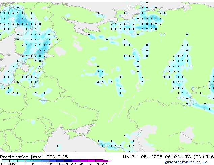This screenshot has height=165, width=214.
Task: Click the legend tick label '0.5'
Action: (12, 164)
